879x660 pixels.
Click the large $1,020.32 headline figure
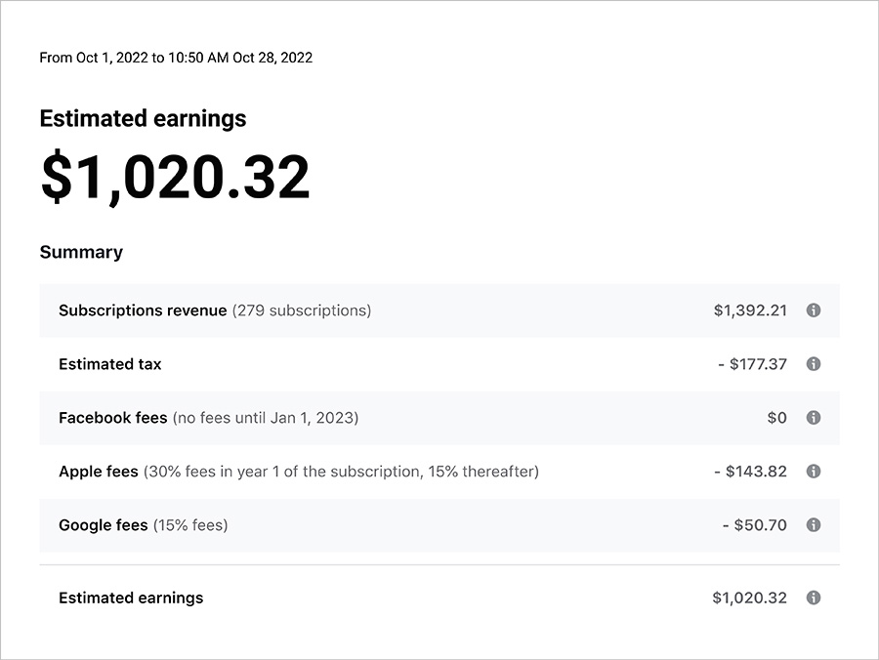(x=175, y=178)
